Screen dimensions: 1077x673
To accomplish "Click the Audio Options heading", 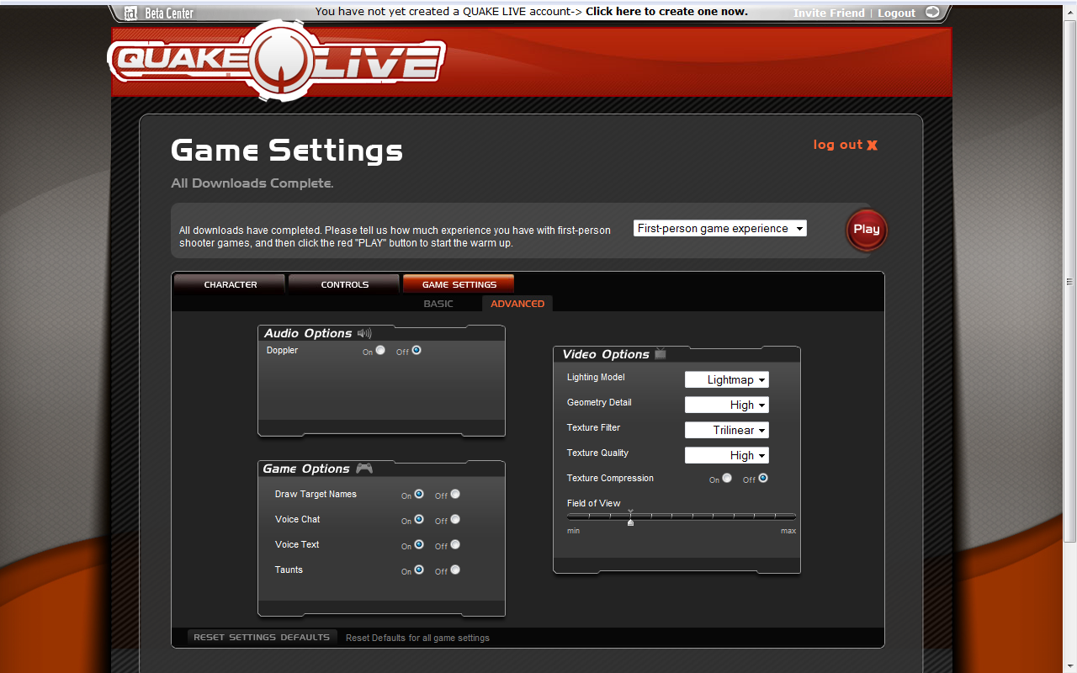I will [308, 333].
